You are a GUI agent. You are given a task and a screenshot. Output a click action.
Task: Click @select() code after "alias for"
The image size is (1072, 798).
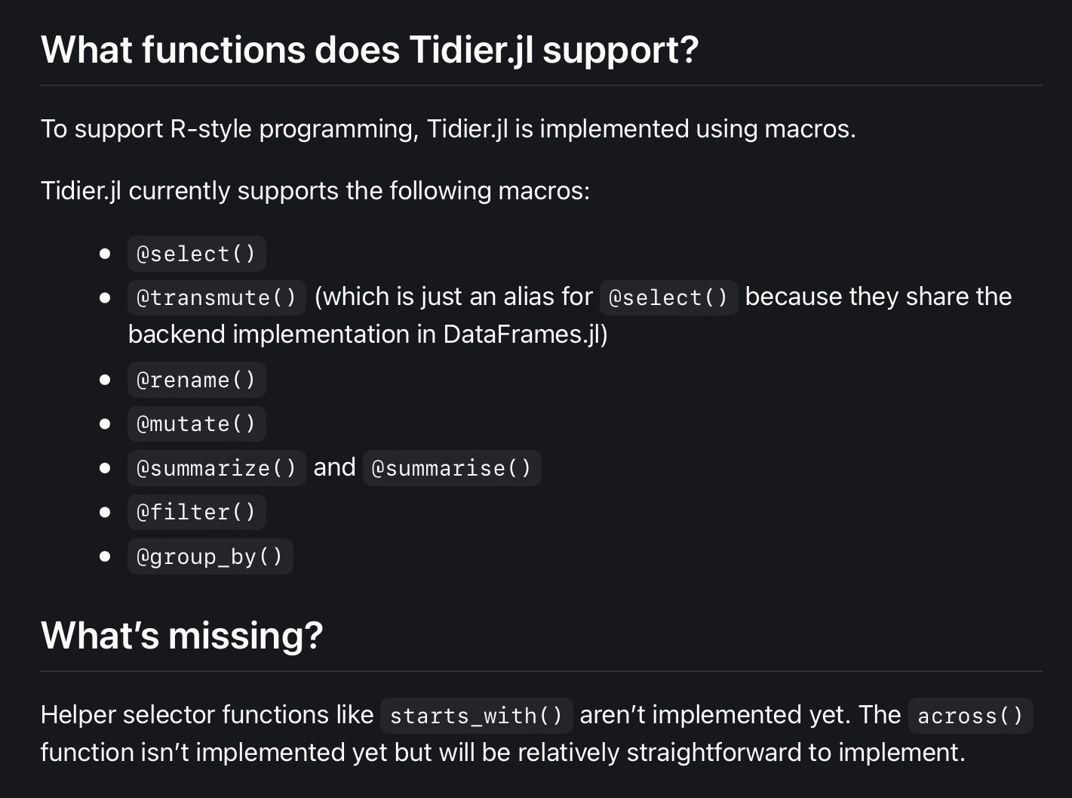(x=668, y=297)
